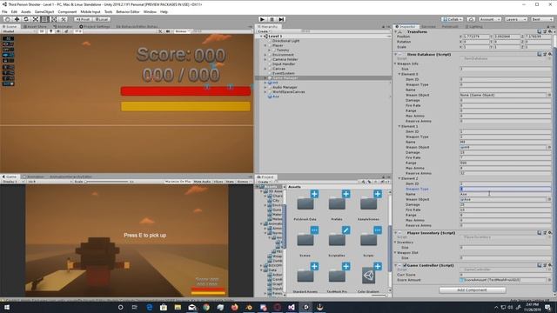Click Add Component button
The image size is (557, 313).
[472, 290]
